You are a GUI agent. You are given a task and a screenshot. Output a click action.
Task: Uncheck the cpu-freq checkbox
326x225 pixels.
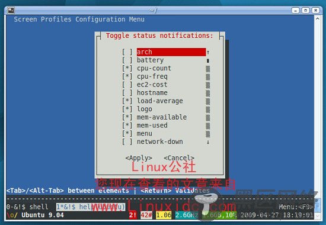point(127,76)
